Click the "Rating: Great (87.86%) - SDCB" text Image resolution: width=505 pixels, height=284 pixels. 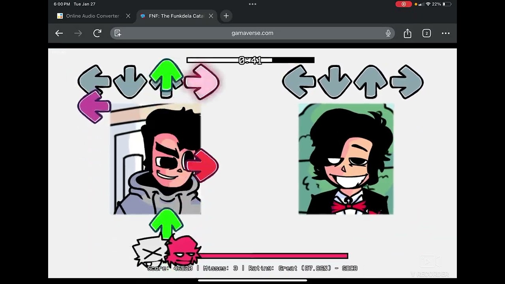click(303, 268)
